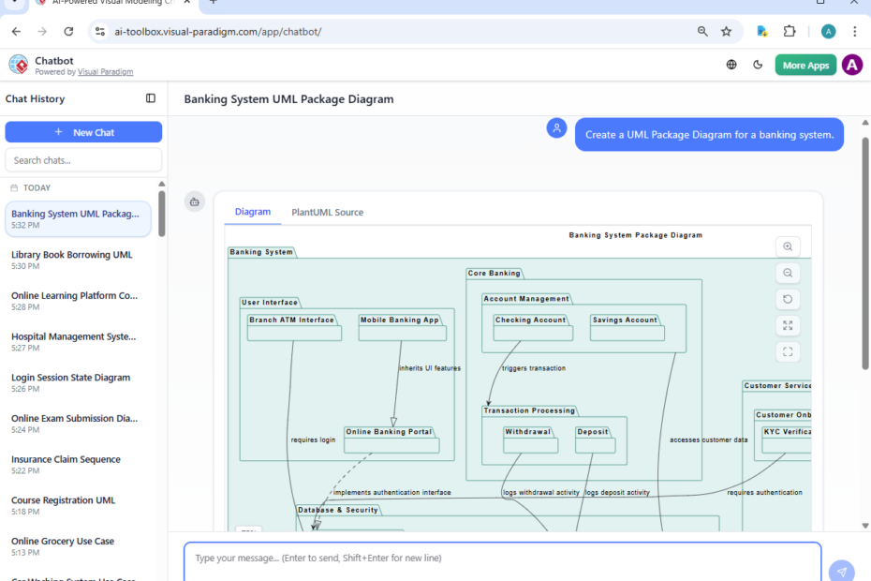
Task: Toggle dark mode with the moon icon
Action: point(758,65)
